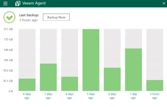The image size is (167, 107).
Task: Click the Backup Now button
Action: pyautogui.click(x=56, y=17)
